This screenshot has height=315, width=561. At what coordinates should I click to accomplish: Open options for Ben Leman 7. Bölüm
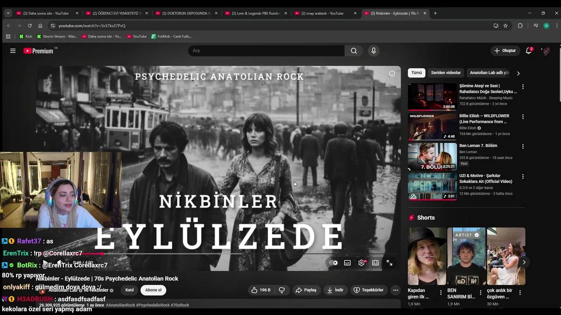[x=522, y=147]
